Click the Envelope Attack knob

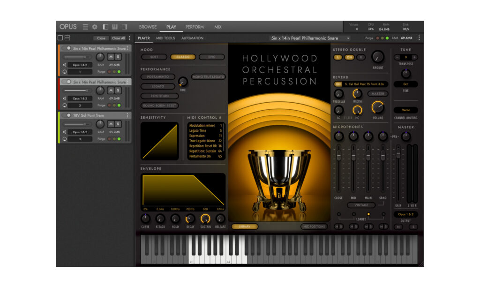tap(160, 219)
